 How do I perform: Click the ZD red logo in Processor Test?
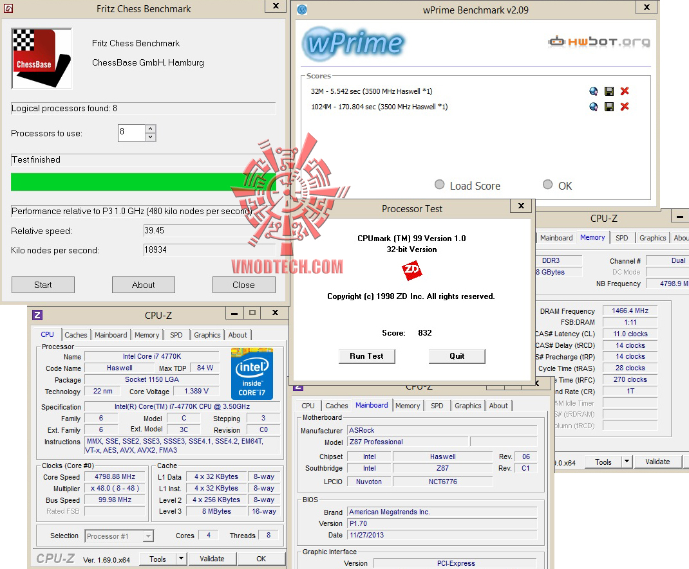(411, 271)
